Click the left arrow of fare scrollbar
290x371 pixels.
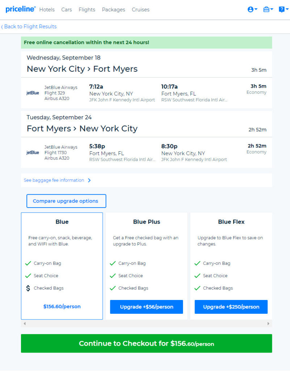pos(25,324)
